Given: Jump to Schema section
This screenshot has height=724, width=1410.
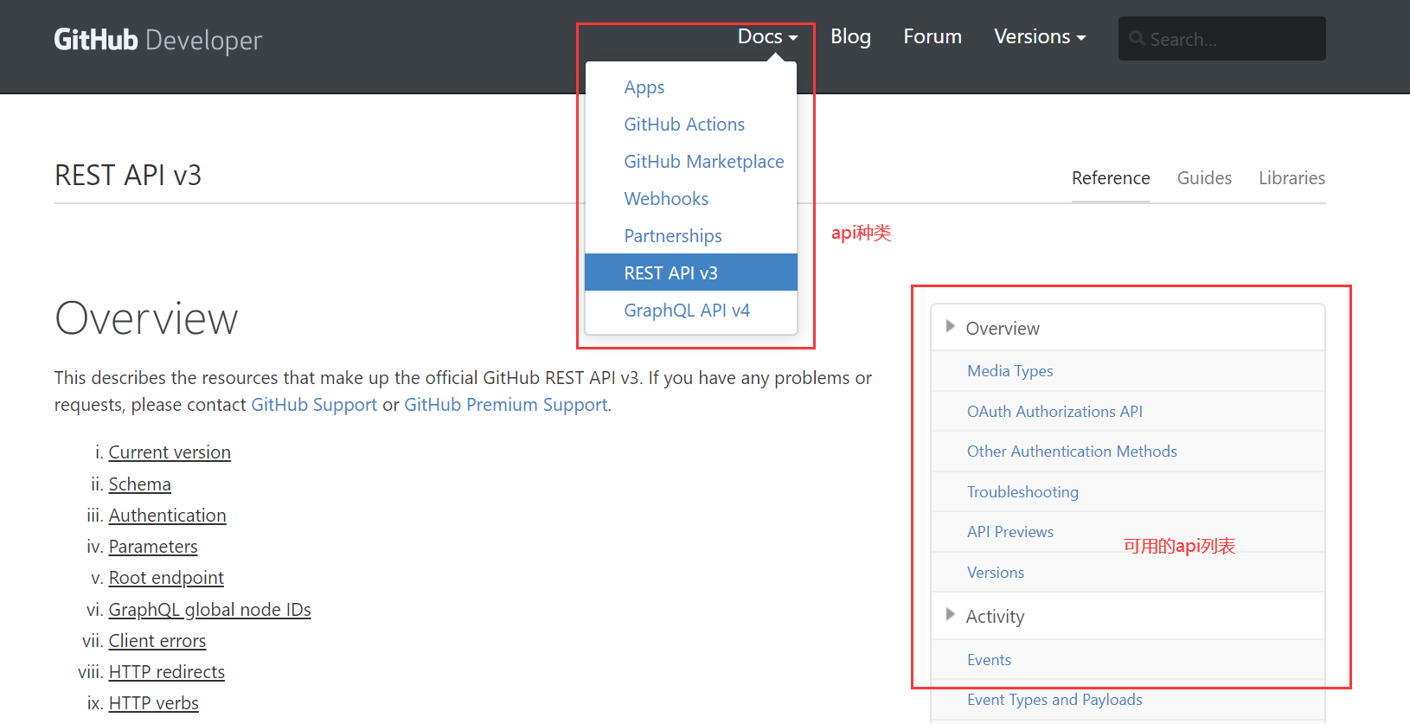Looking at the screenshot, I should click(140, 484).
